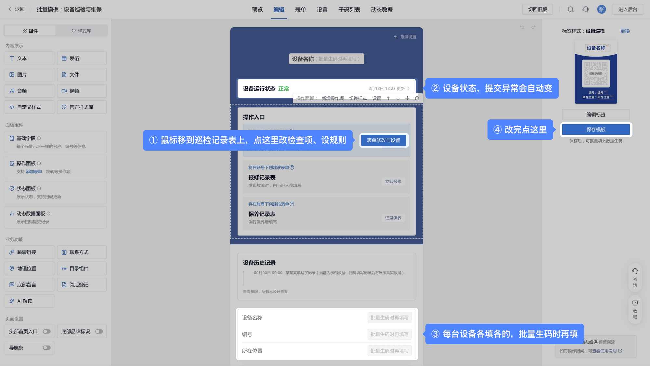Delete operation panel via trash icon

(417, 98)
